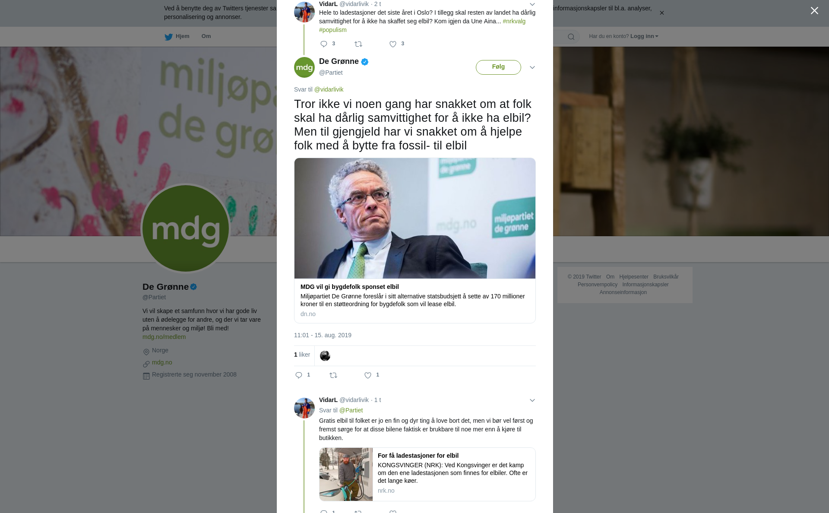Viewport: 829px width, 513px height.
Task: Dismiss the cookie notice banner
Action: coord(661,13)
